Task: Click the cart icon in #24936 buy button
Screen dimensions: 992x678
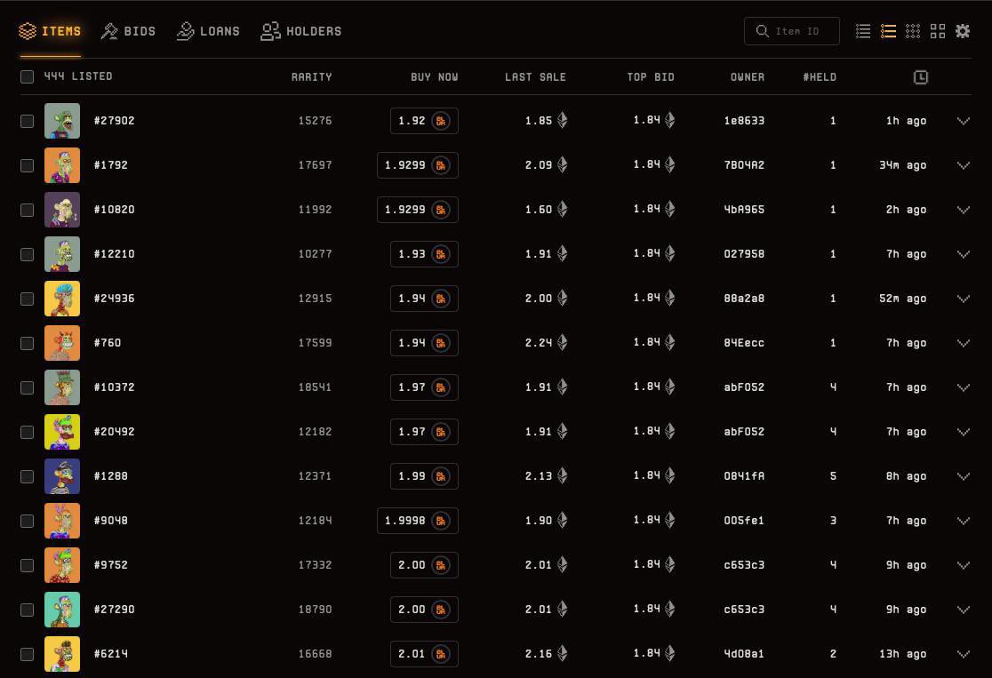Action: [441, 299]
